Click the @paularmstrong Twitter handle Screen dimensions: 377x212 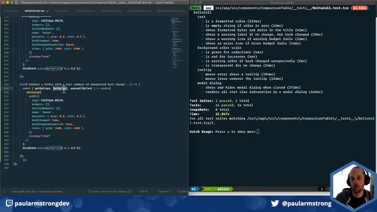[307, 203]
